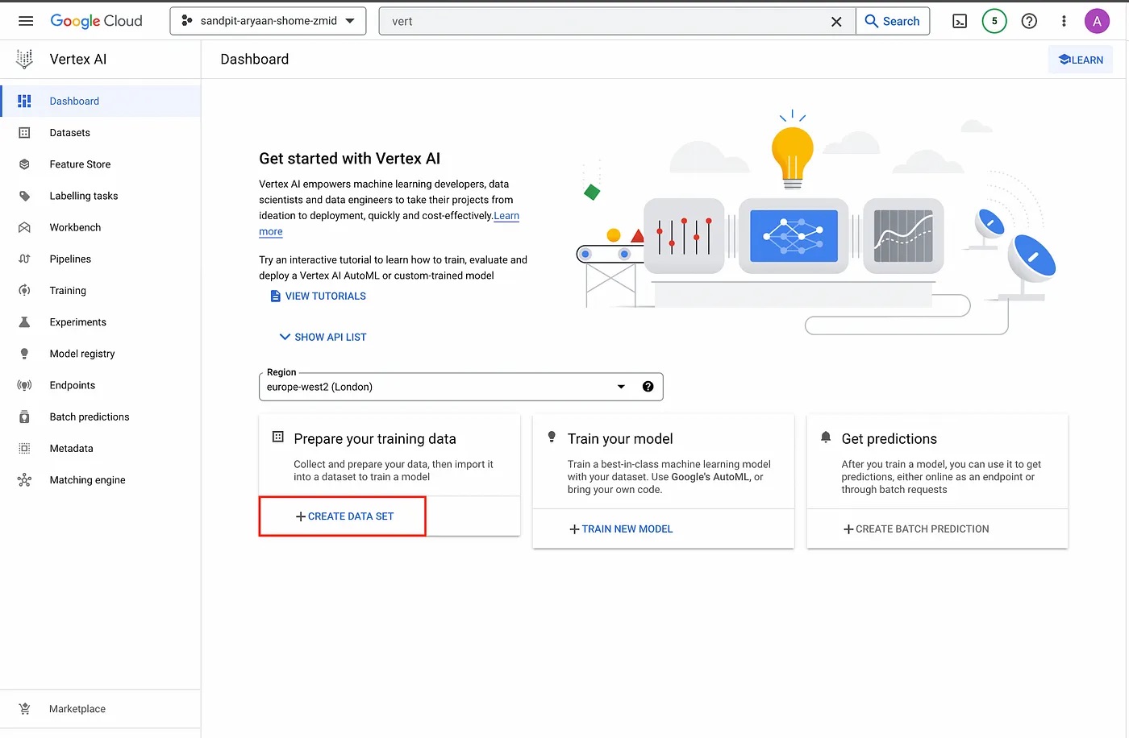Screen dimensions: 1129x738
Task: Click the Pipelines sidebar icon
Action: click(x=24, y=259)
